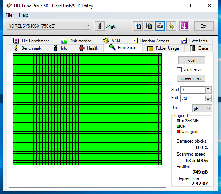This screenshot has height=194, width=221.
Task: Switch to the Folder Usage tab
Action: [x=163, y=48]
